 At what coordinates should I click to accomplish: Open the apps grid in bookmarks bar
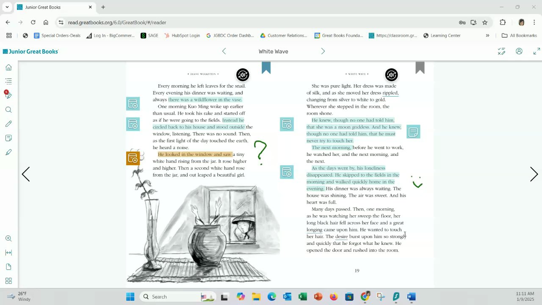[x=9, y=36]
